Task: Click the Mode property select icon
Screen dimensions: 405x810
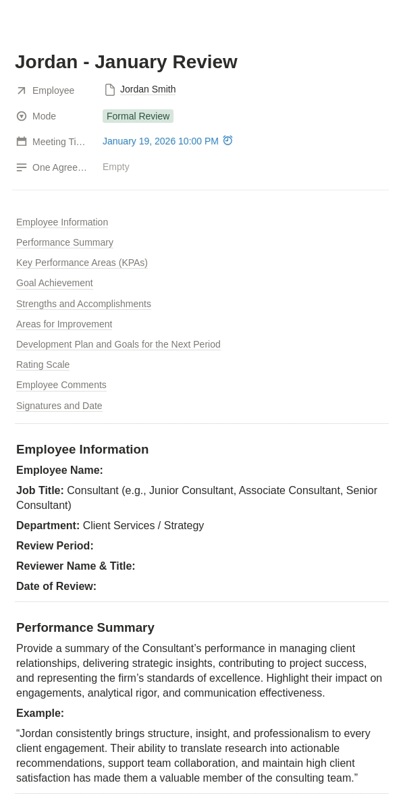Action: point(22,116)
